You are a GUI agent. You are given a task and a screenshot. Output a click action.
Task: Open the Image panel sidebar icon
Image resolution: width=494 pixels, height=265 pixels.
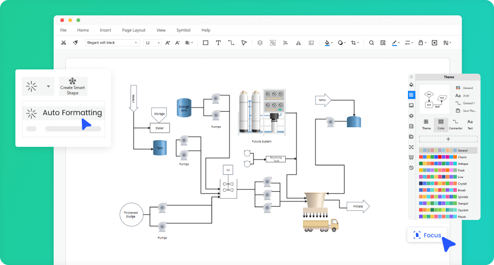pyautogui.click(x=411, y=105)
